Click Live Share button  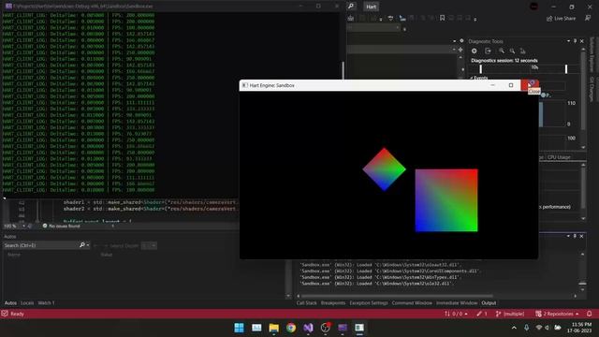(x=562, y=19)
